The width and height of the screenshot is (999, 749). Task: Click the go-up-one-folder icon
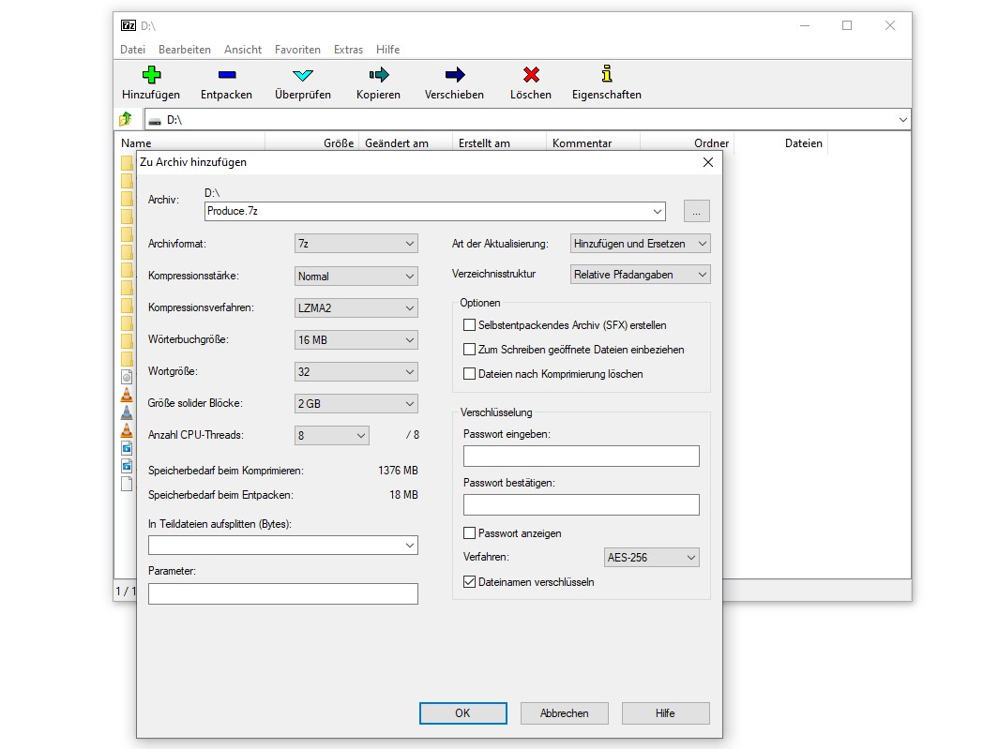pos(126,119)
